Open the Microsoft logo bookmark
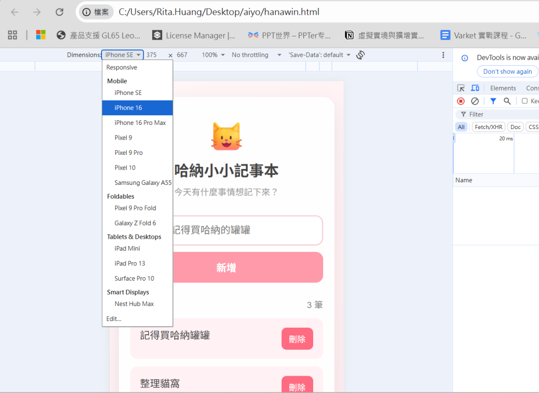The height and width of the screenshot is (393, 539). tap(41, 35)
